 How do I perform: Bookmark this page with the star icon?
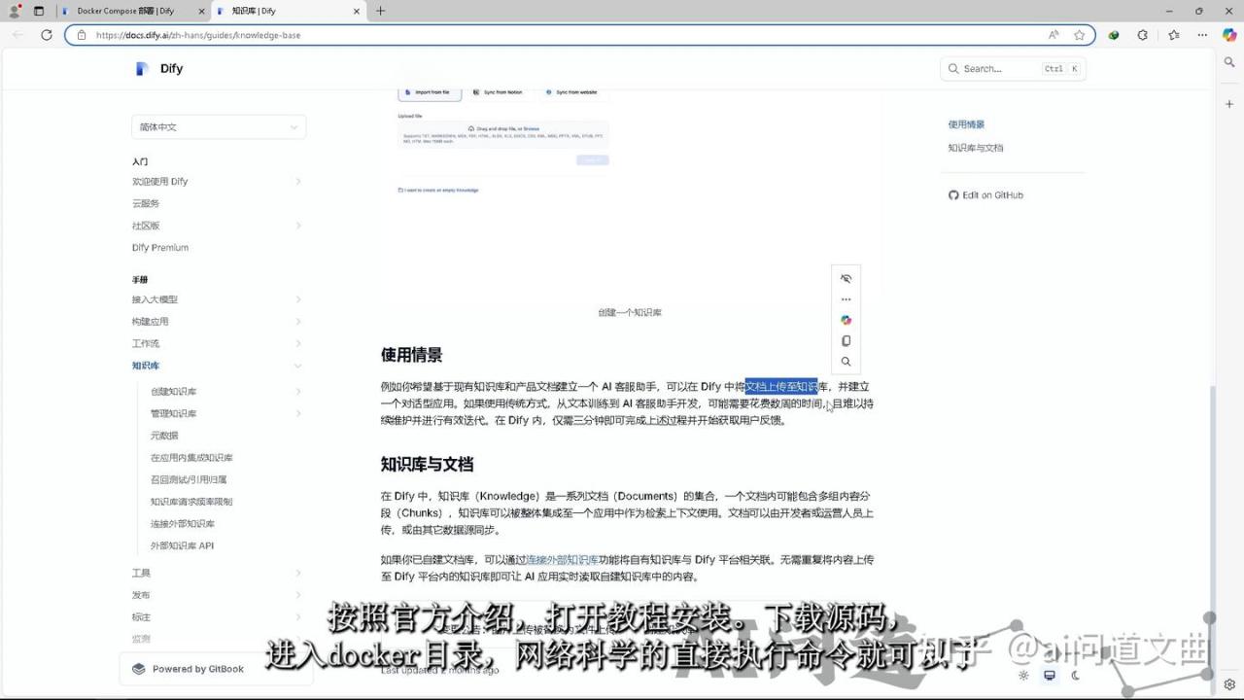coord(1079,35)
